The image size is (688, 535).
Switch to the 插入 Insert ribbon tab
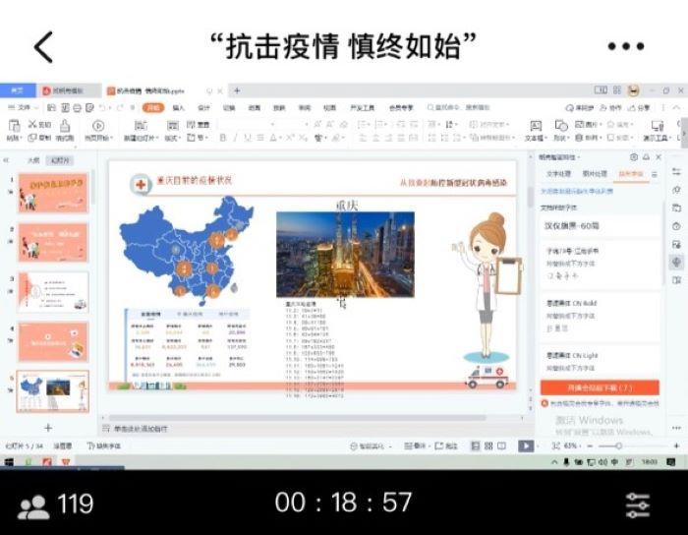coord(178,107)
